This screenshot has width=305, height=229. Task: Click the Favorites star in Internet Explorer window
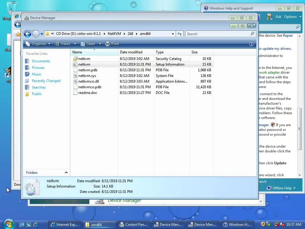point(18,35)
